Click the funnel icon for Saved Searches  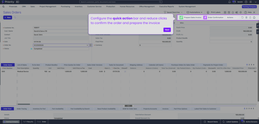[x=165, y=12]
